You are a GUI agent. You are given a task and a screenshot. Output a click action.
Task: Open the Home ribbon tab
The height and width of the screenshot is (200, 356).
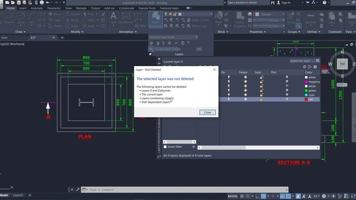11,8
